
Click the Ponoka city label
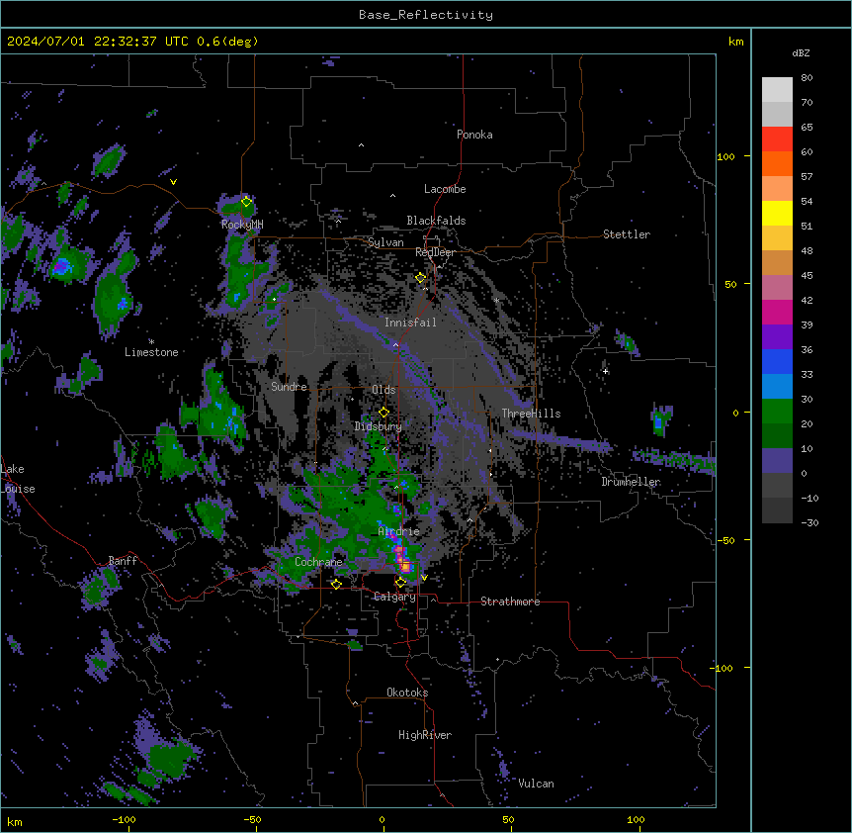point(474,135)
